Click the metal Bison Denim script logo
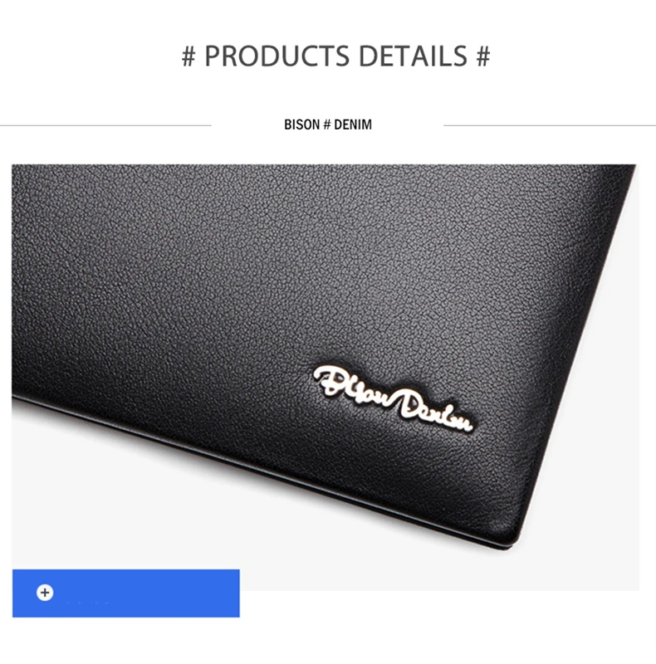This screenshot has height=664, width=656. coord(393,398)
